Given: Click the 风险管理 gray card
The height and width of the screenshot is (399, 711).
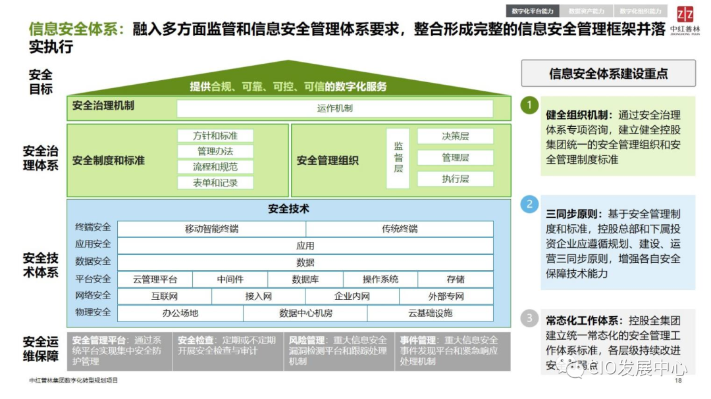Looking at the screenshot, I should [339, 352].
